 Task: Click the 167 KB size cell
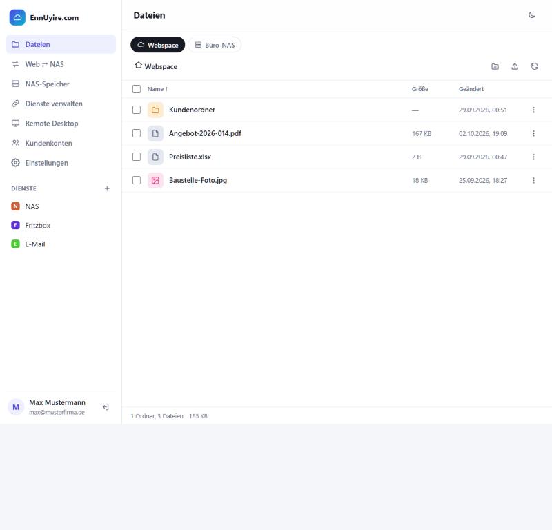point(422,133)
